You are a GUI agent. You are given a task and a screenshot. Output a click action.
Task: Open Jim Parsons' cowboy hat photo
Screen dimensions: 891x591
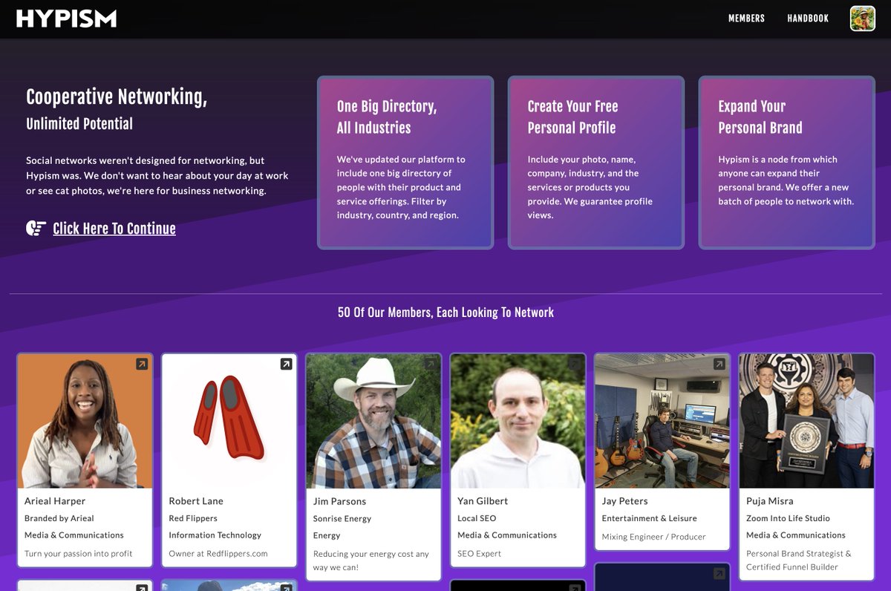pyautogui.click(x=373, y=421)
